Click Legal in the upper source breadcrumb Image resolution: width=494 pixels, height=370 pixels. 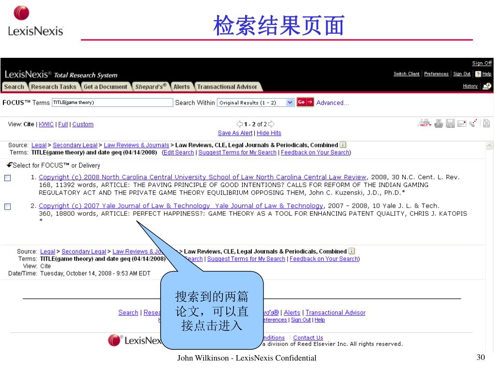[39, 145]
